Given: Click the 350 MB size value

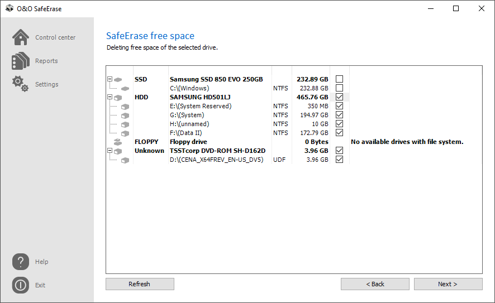Looking at the screenshot, I should 318,106.
